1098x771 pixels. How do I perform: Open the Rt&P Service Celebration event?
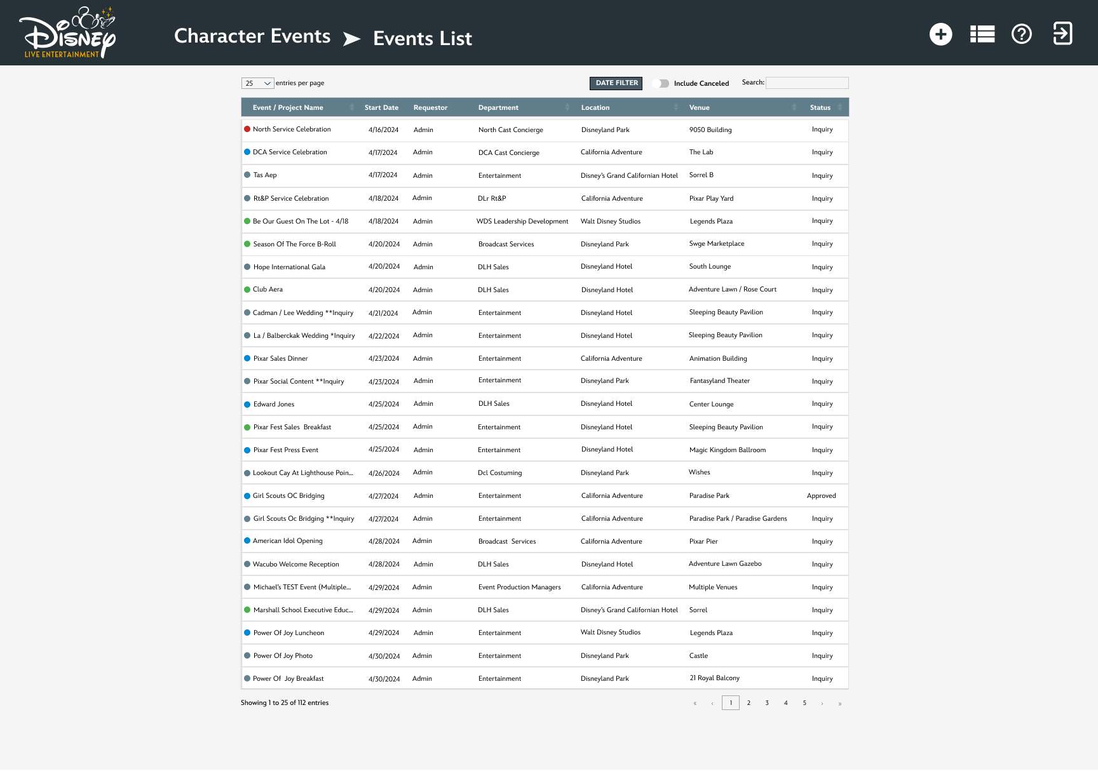[291, 198]
